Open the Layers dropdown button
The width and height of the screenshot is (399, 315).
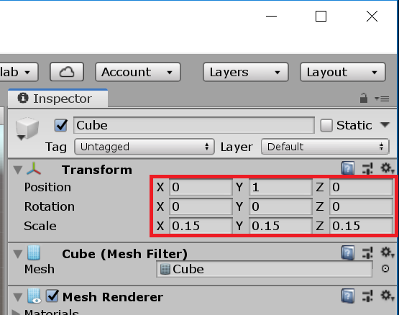(246, 72)
